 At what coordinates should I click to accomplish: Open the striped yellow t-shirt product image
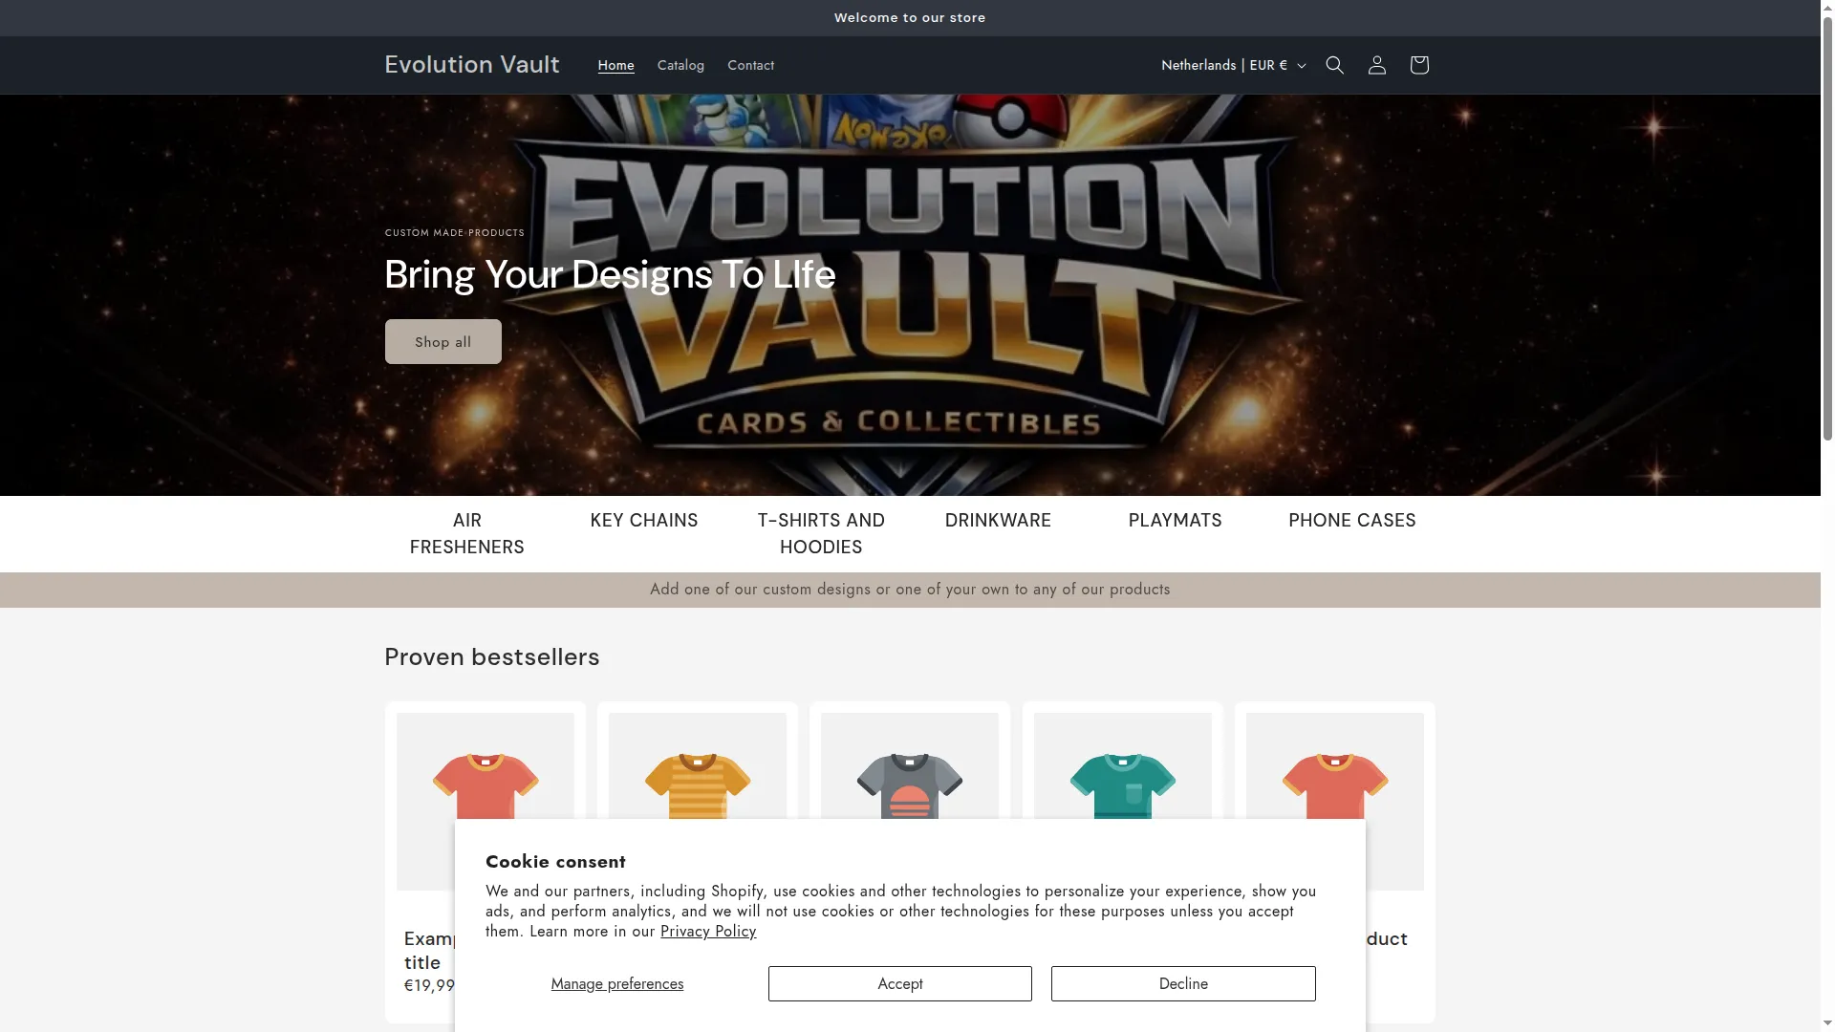(697, 766)
